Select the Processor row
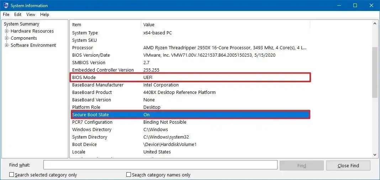380x180 pixels. [x=190, y=48]
